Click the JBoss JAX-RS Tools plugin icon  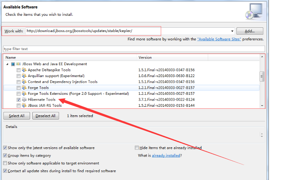pyautogui.click(x=24, y=105)
